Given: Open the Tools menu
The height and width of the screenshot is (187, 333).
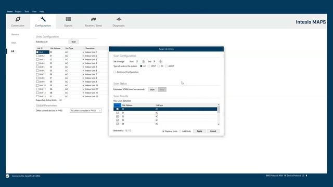Looking at the screenshot, I should pyautogui.click(x=27, y=11).
